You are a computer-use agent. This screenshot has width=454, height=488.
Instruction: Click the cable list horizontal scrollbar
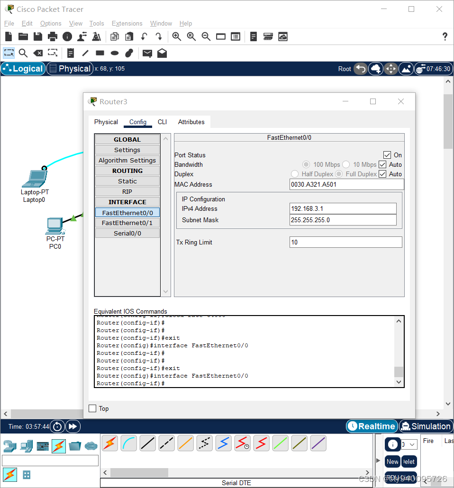(x=139, y=472)
